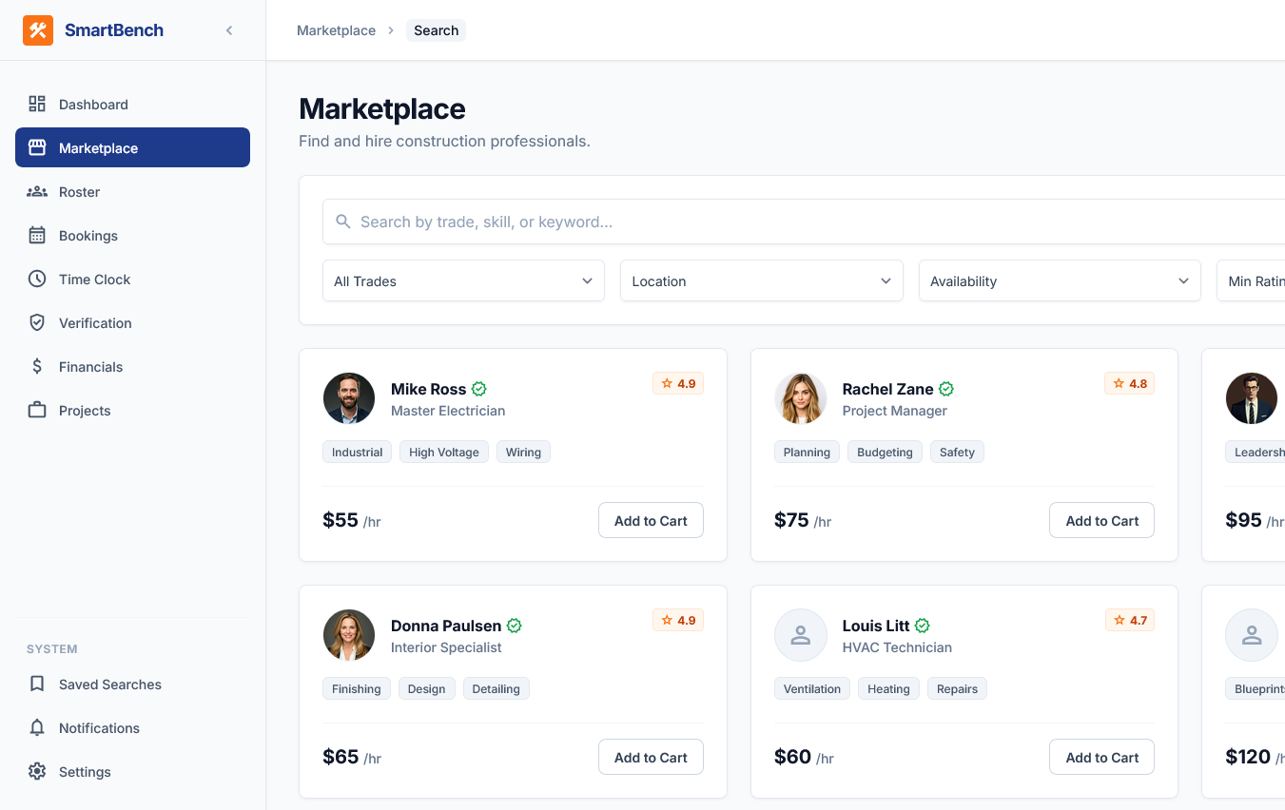This screenshot has width=1285, height=810.
Task: Open the Verification shield icon
Action: coord(36,322)
